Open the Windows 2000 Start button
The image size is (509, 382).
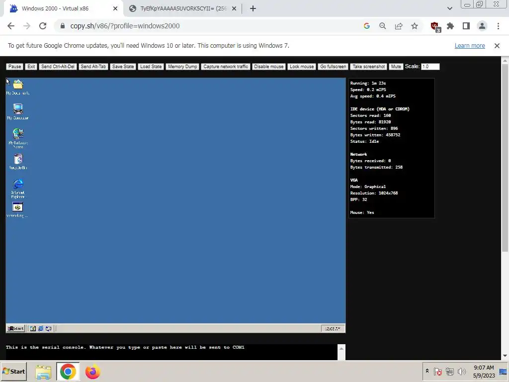pyautogui.click(x=15, y=328)
